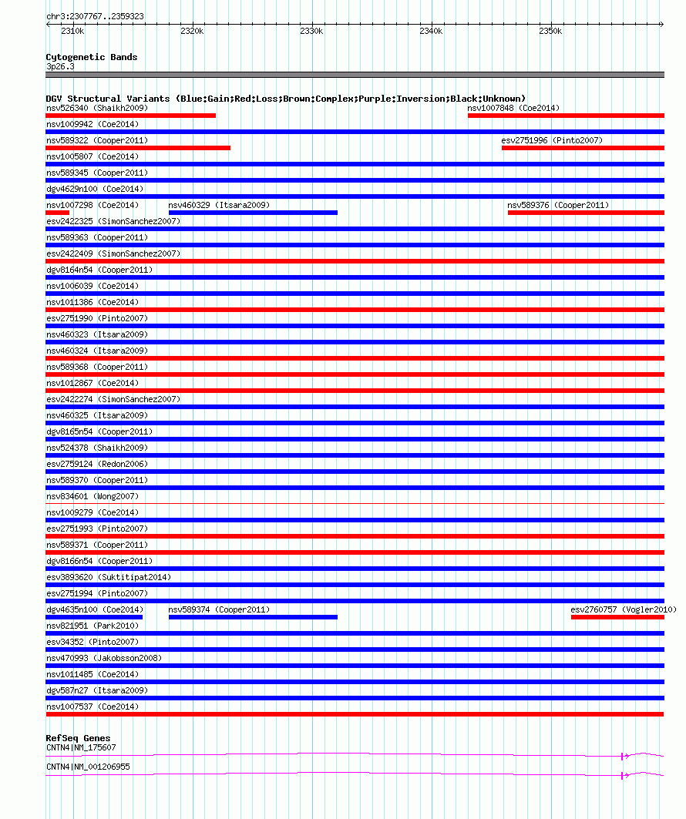Click the thin red line under nsv834601
Screen dimensions: 686x819
coord(355,504)
